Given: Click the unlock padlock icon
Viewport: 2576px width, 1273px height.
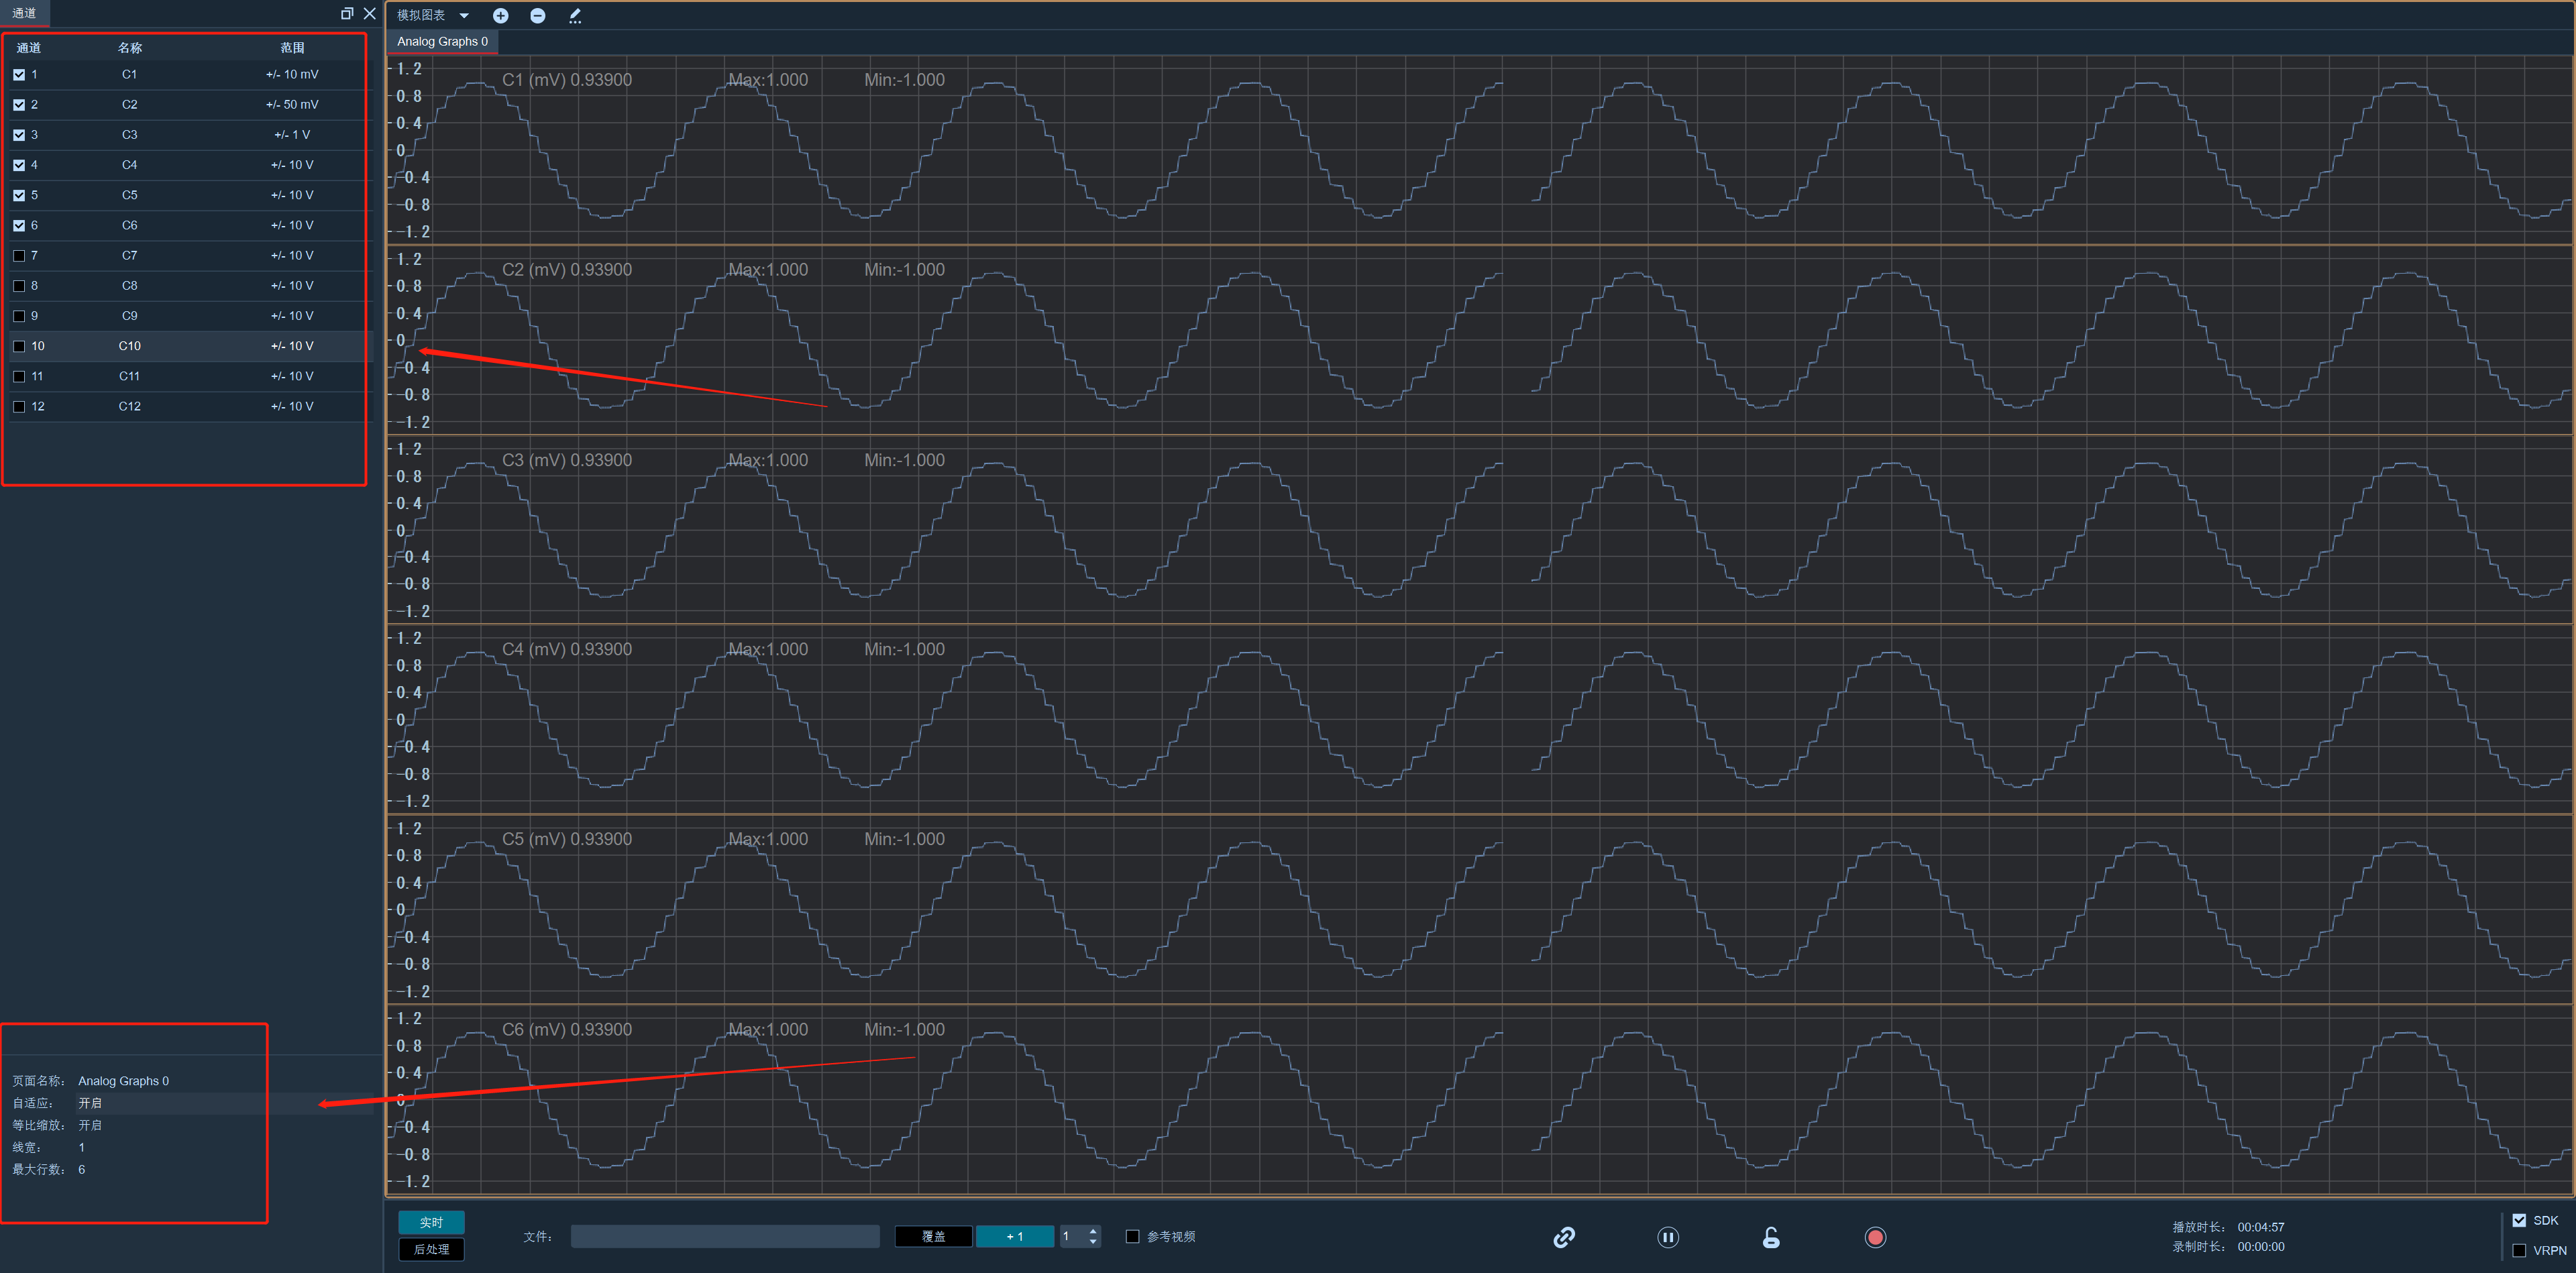Looking at the screenshot, I should pos(1771,1237).
